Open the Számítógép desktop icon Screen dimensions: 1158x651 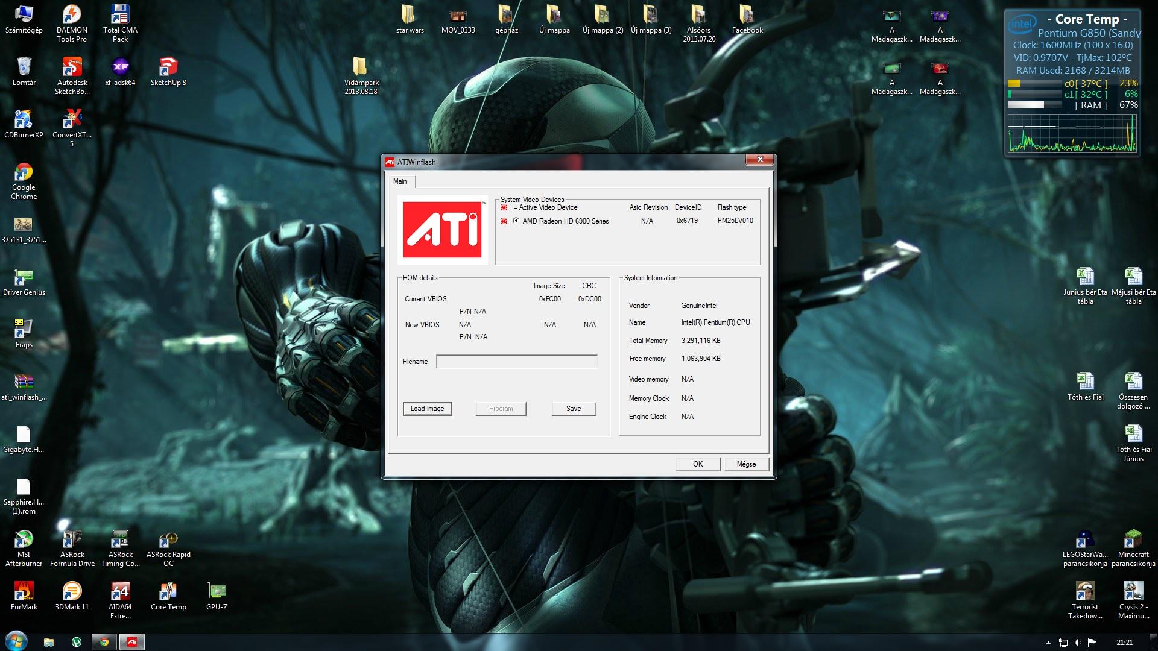click(24, 20)
